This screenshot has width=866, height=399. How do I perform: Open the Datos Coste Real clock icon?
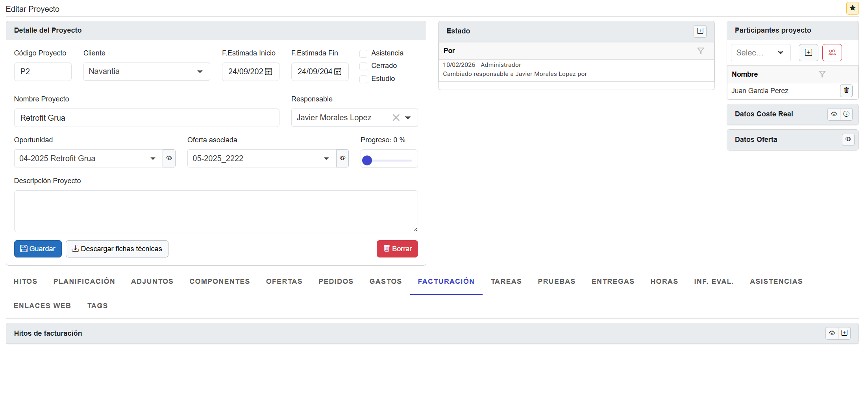tap(846, 114)
